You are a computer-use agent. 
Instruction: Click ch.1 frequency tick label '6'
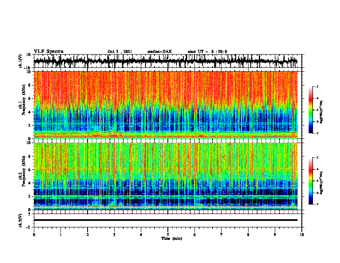coord(30,98)
